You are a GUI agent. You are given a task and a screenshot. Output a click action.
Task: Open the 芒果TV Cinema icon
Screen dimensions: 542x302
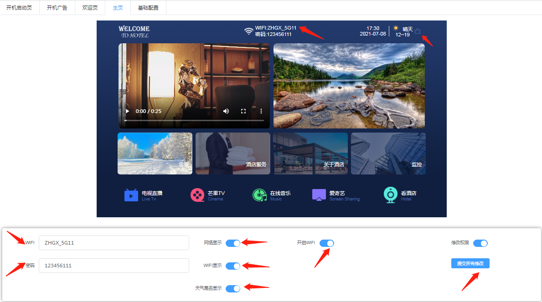point(197,195)
